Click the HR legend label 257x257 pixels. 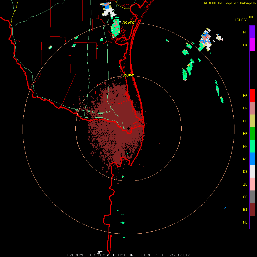pos(245,134)
